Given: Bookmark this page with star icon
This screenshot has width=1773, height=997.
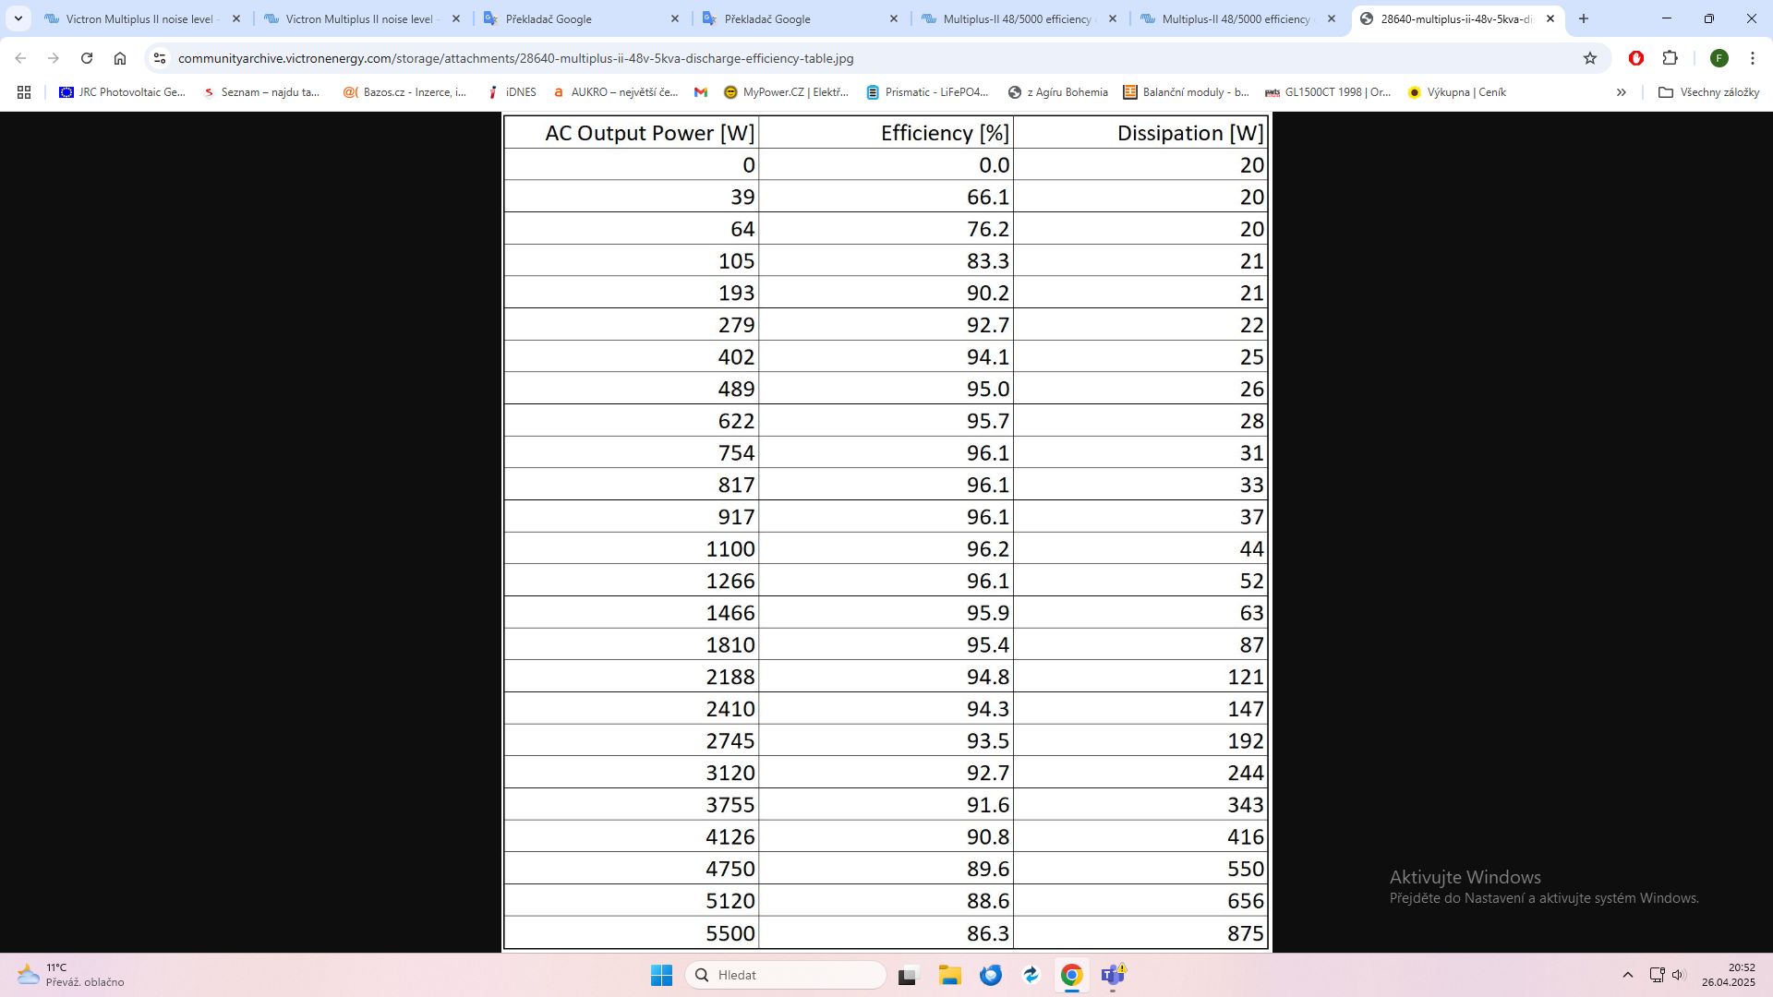Looking at the screenshot, I should [x=1590, y=58].
